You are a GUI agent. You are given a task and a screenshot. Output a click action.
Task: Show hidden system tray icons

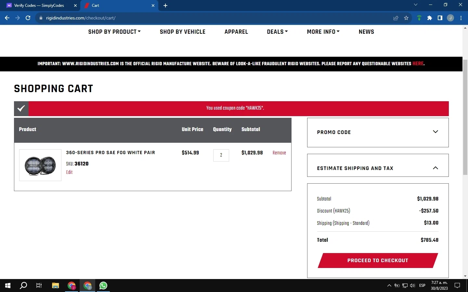coord(389,286)
